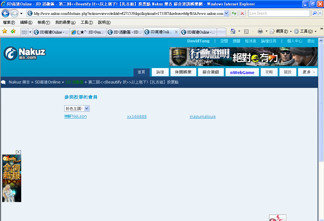This screenshot has width=324, height=221.
Task: Open the address bar URL dropdown
Action: click(226, 13)
